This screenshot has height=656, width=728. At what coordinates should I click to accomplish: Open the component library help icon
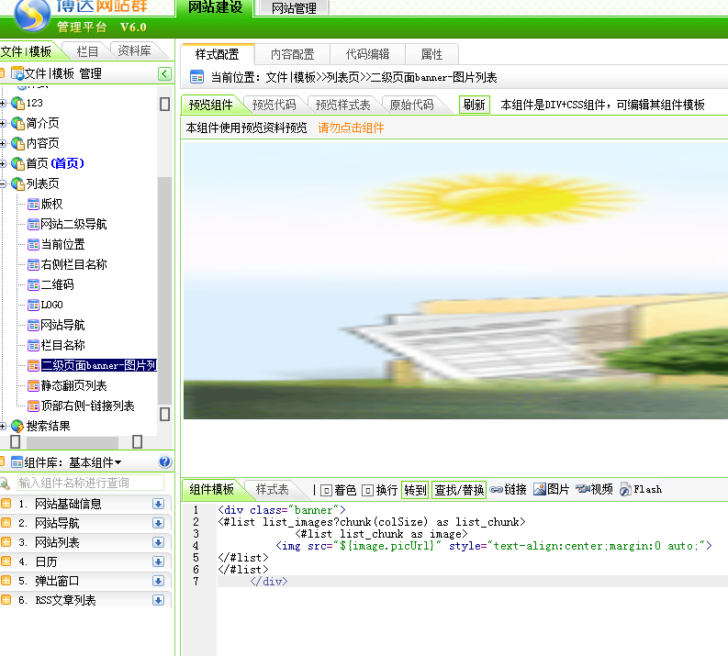164,462
